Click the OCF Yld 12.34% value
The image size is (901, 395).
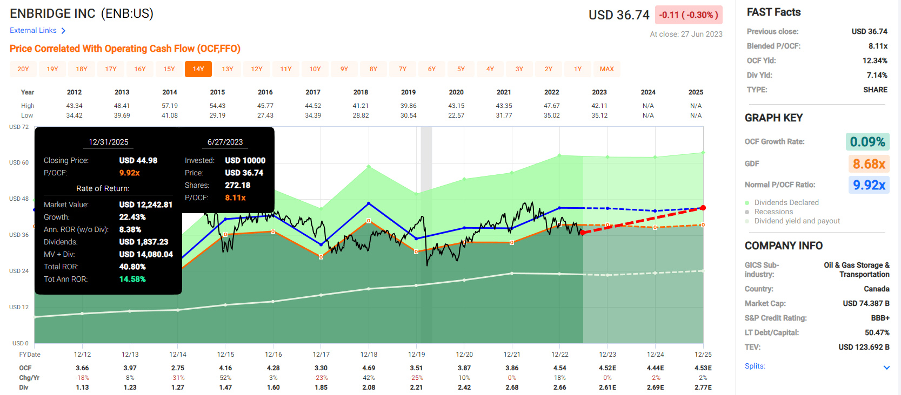[x=875, y=60]
